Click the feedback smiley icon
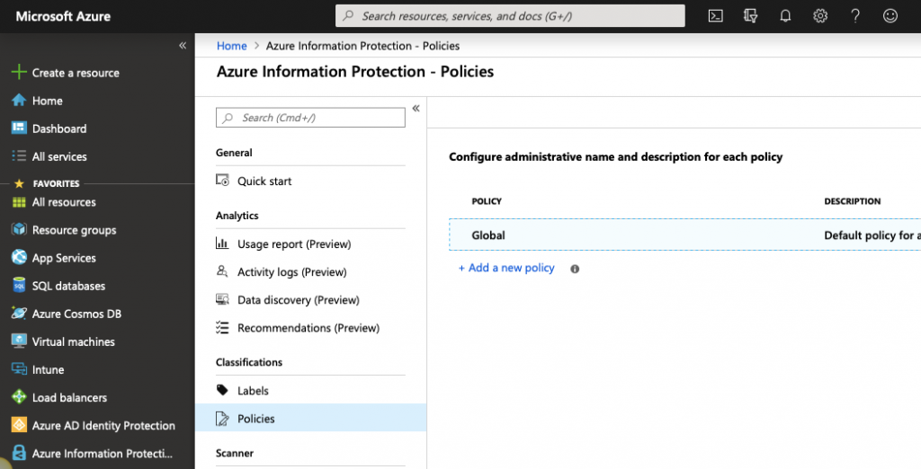 [890, 15]
